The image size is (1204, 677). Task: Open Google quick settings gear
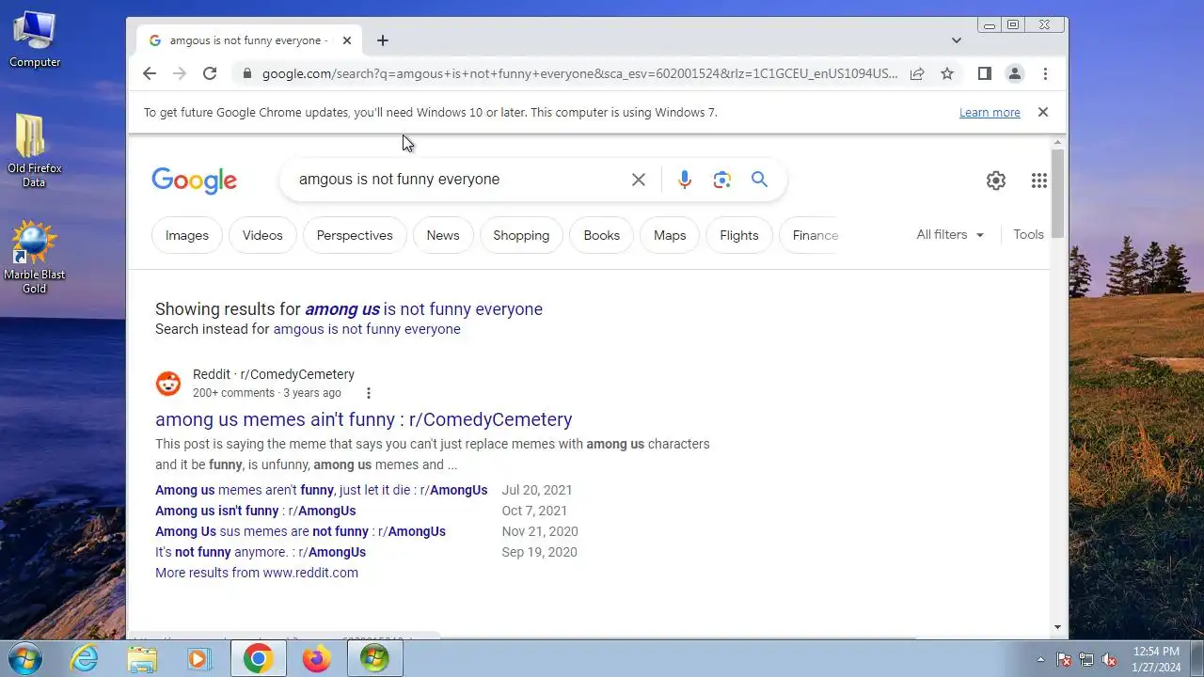click(996, 181)
